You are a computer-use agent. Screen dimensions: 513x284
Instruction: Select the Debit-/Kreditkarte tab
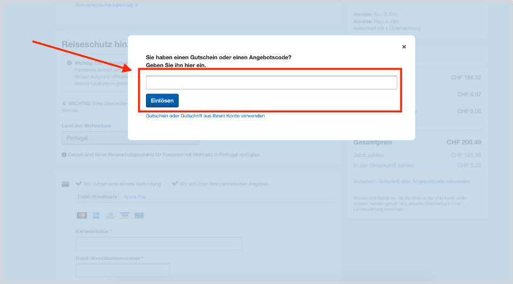[x=97, y=197]
